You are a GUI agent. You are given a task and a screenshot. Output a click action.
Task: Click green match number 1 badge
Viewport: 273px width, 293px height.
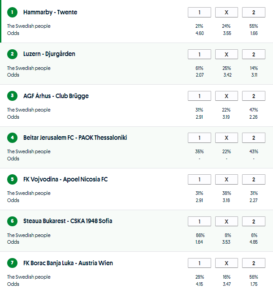(x=12, y=13)
